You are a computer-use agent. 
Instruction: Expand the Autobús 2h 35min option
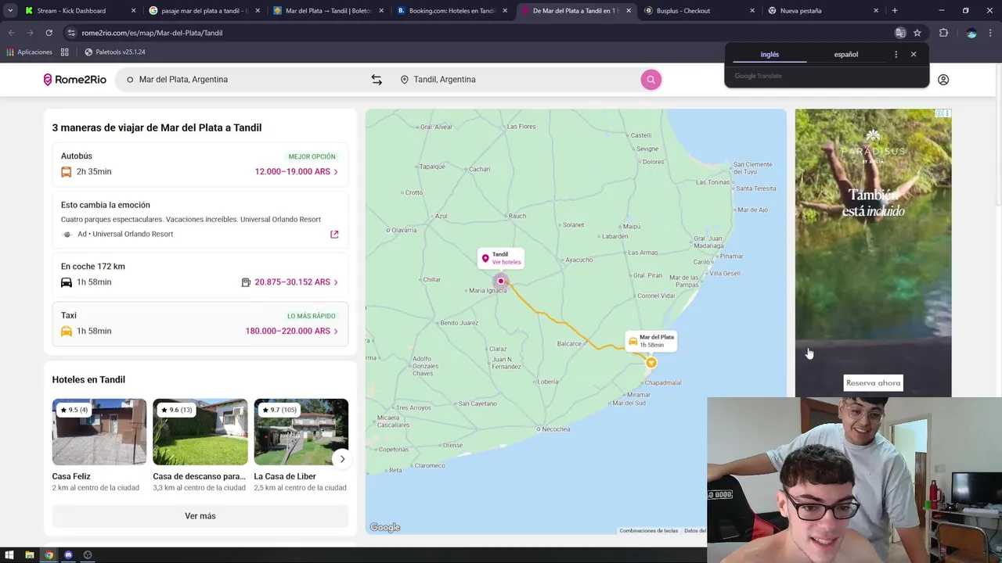tap(200, 164)
